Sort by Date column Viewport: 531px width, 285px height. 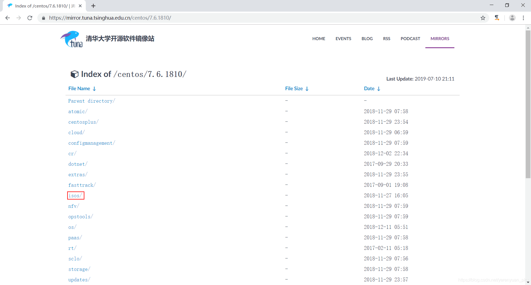click(x=372, y=89)
